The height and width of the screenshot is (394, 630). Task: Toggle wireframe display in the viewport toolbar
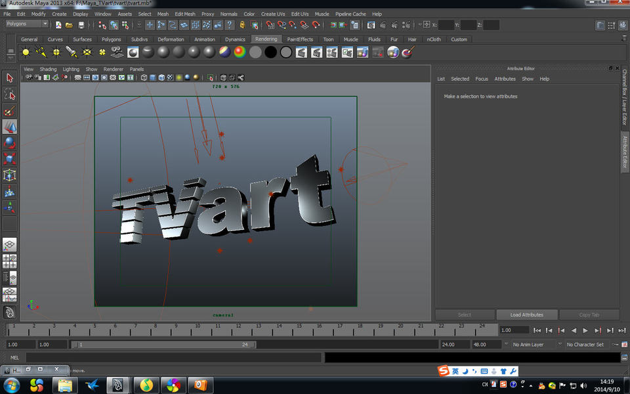point(144,77)
